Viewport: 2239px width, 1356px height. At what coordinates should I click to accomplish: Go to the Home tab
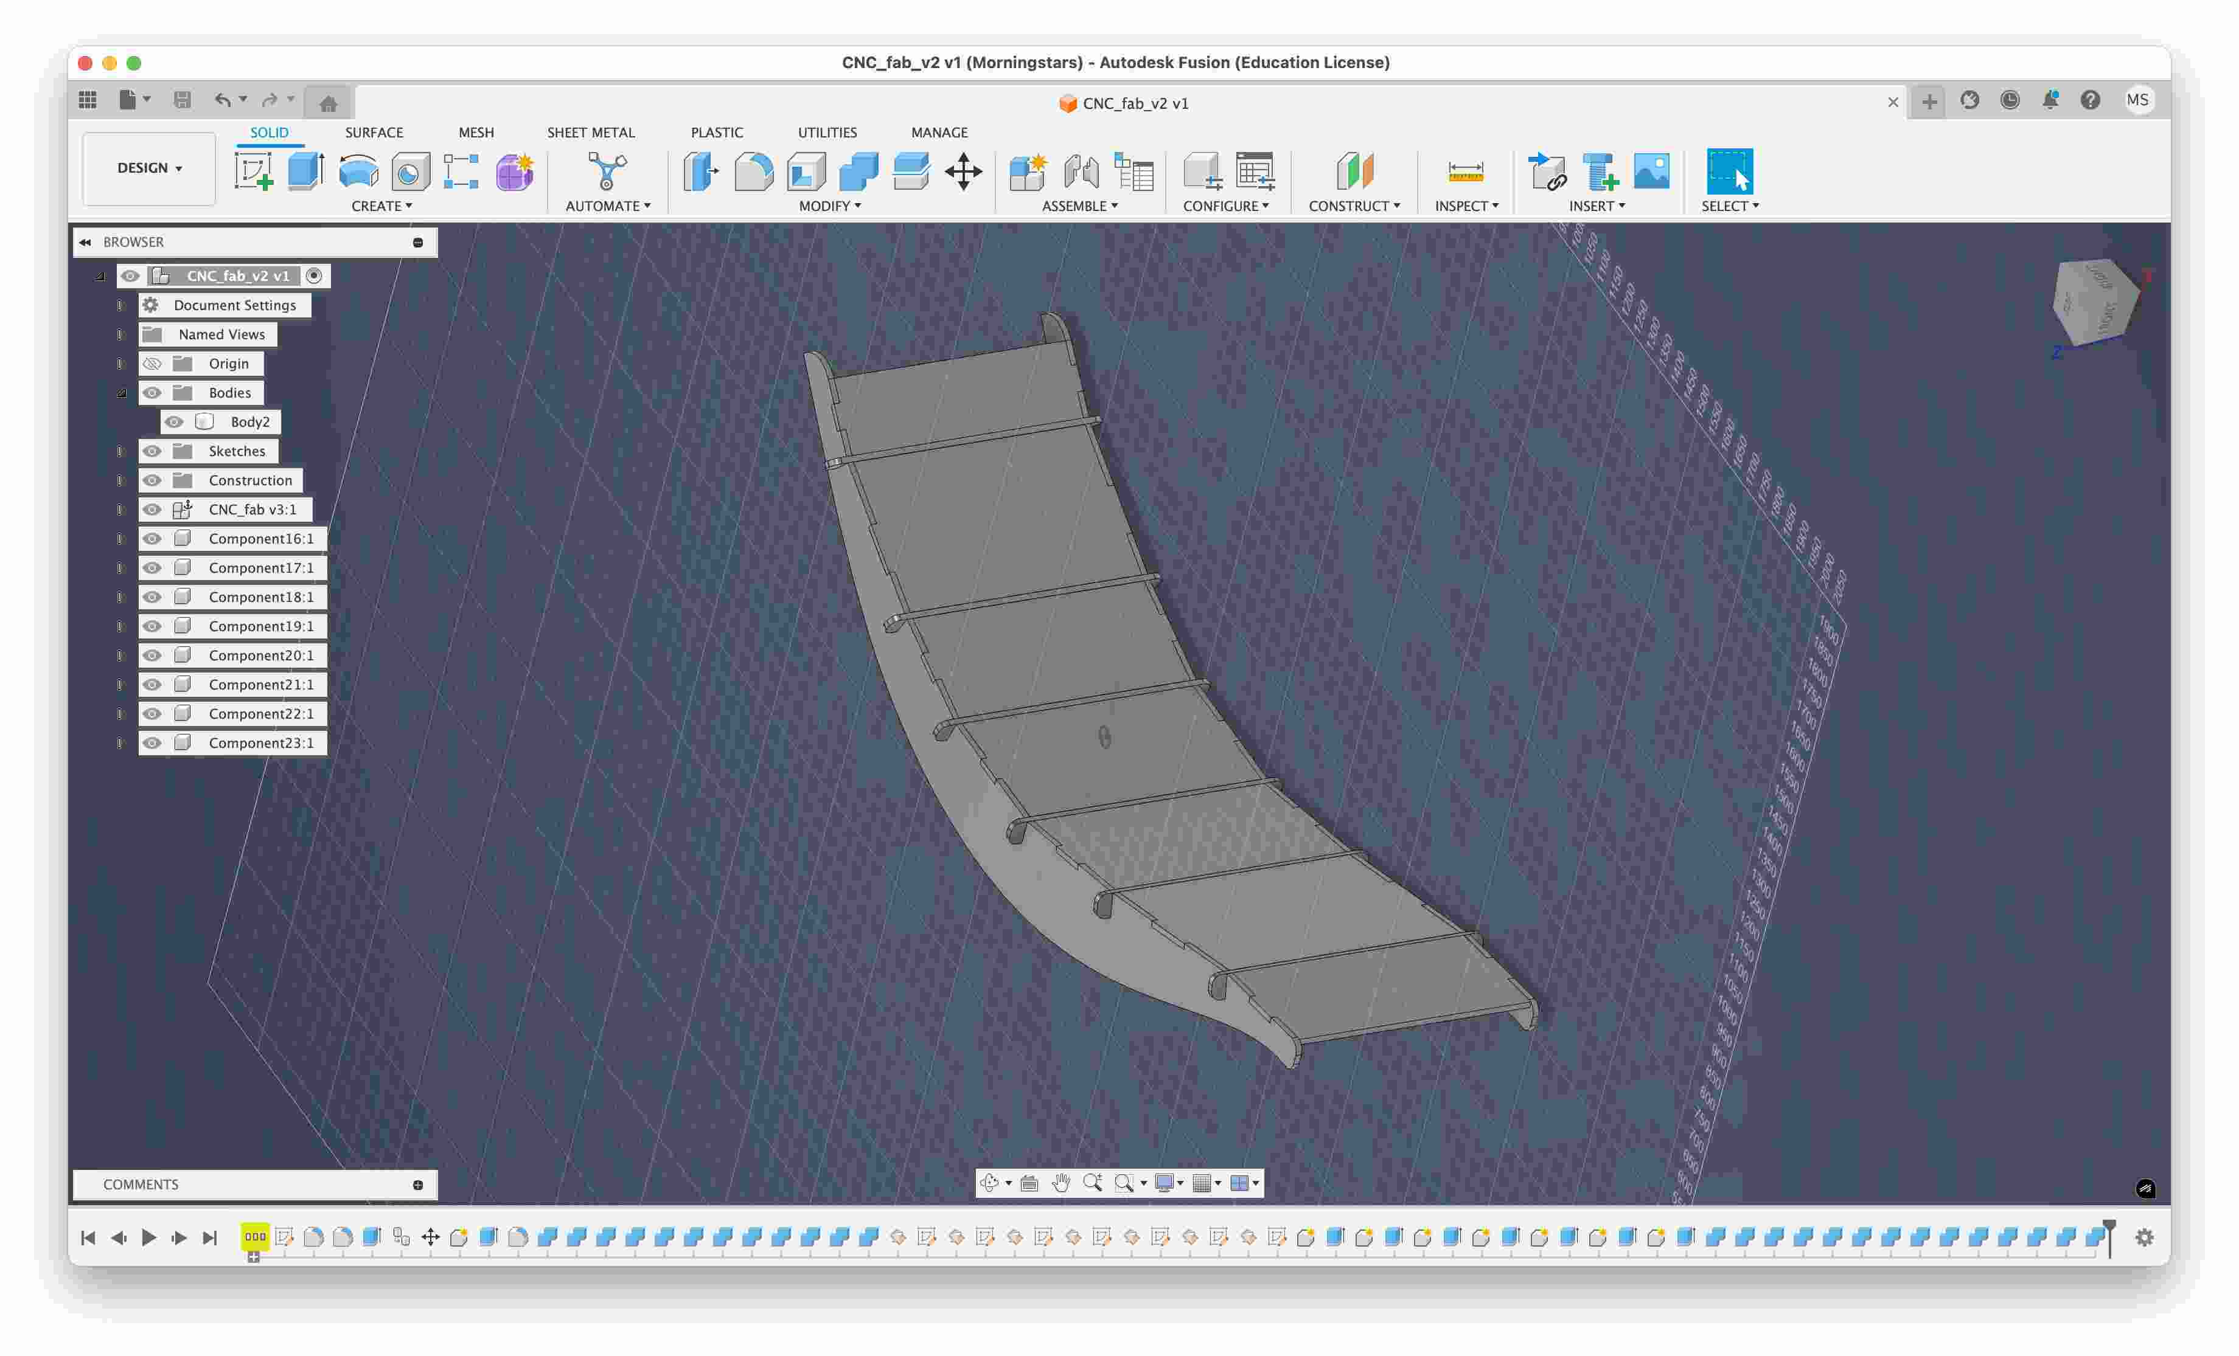coord(328,103)
